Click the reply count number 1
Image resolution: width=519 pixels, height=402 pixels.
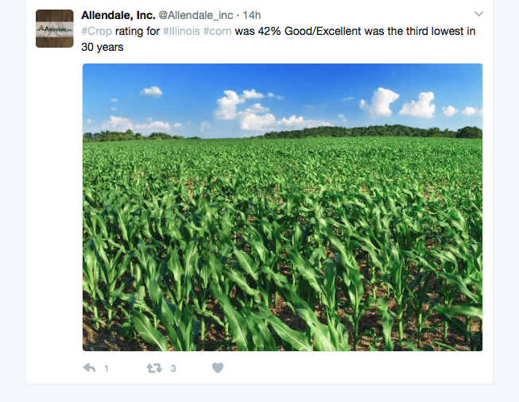[107, 369]
